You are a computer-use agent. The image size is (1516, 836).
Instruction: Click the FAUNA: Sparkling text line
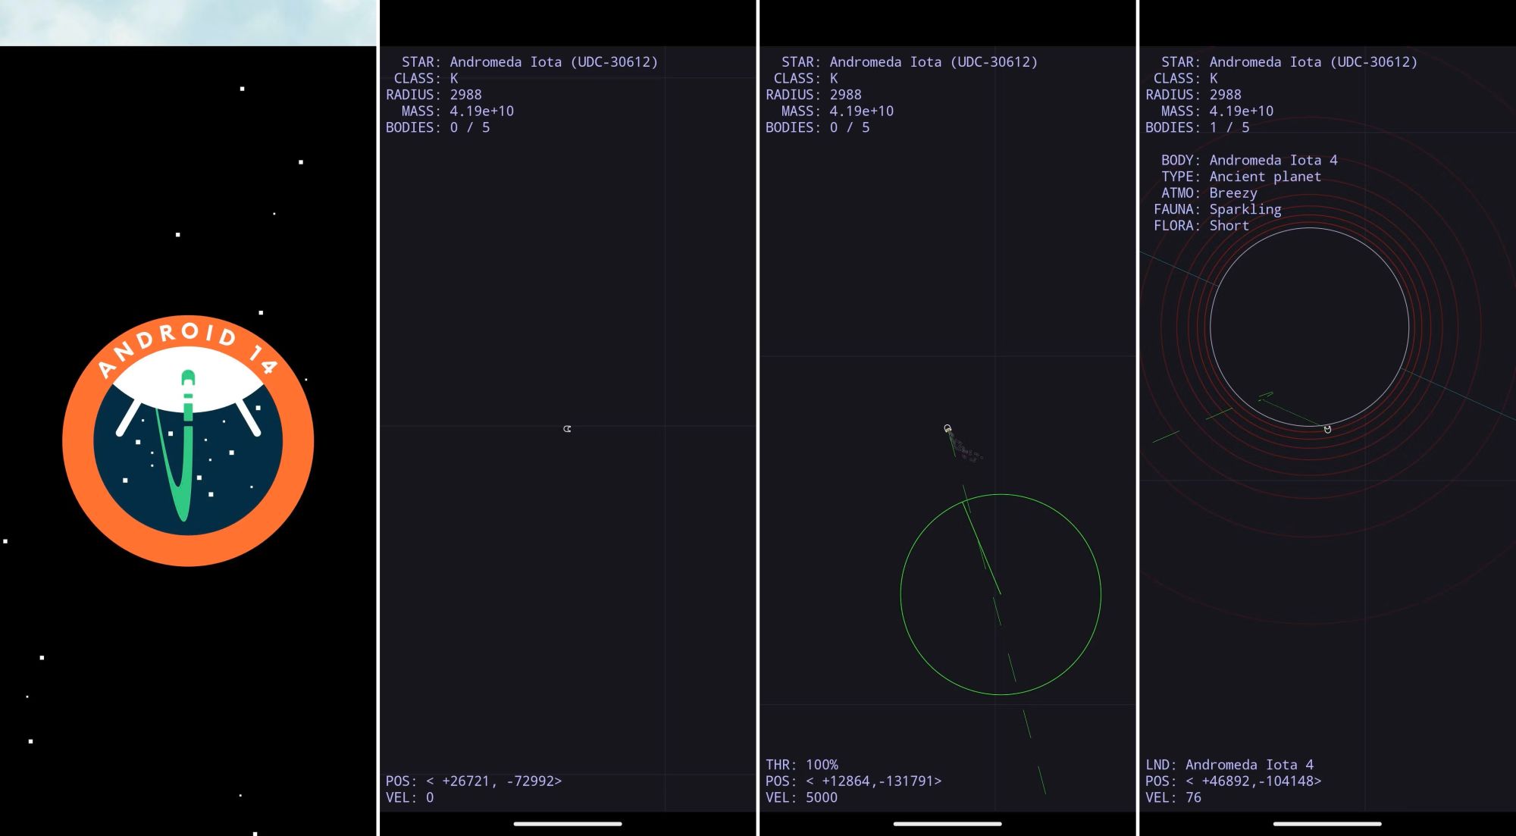pyautogui.click(x=1217, y=209)
